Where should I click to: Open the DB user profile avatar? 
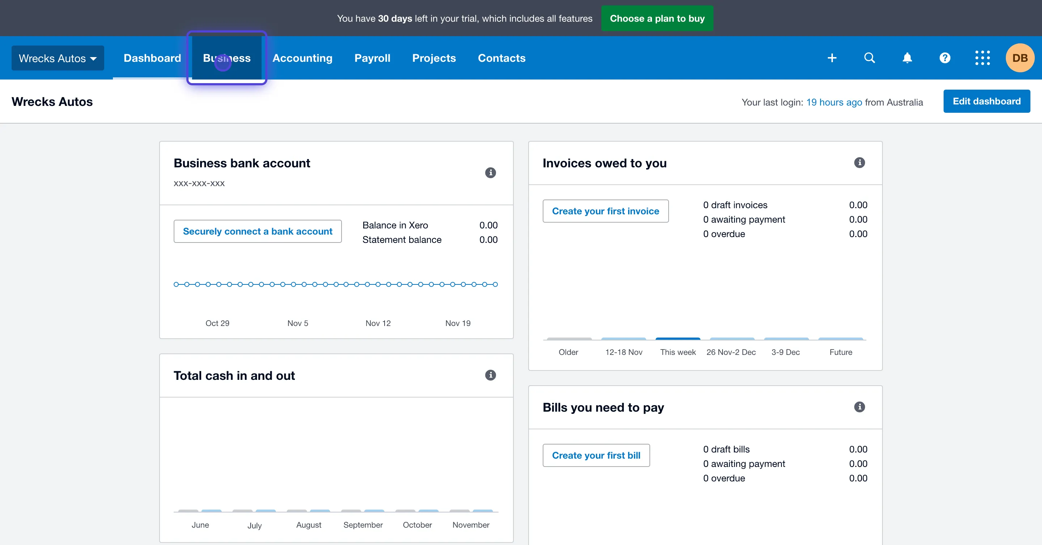click(1020, 58)
